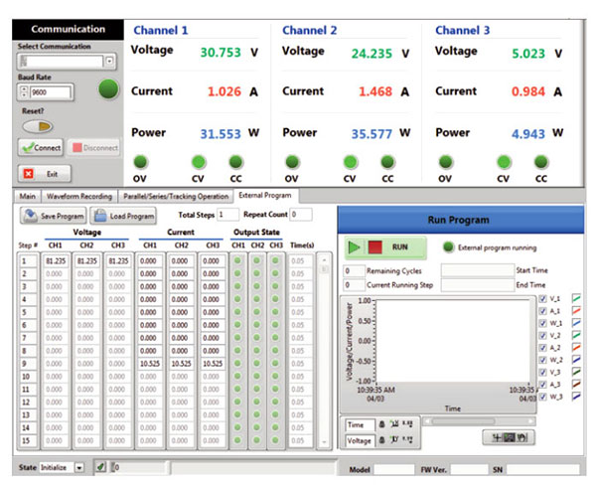Open the Select Communication dropdown
The image size is (596, 488).
[x=109, y=61]
